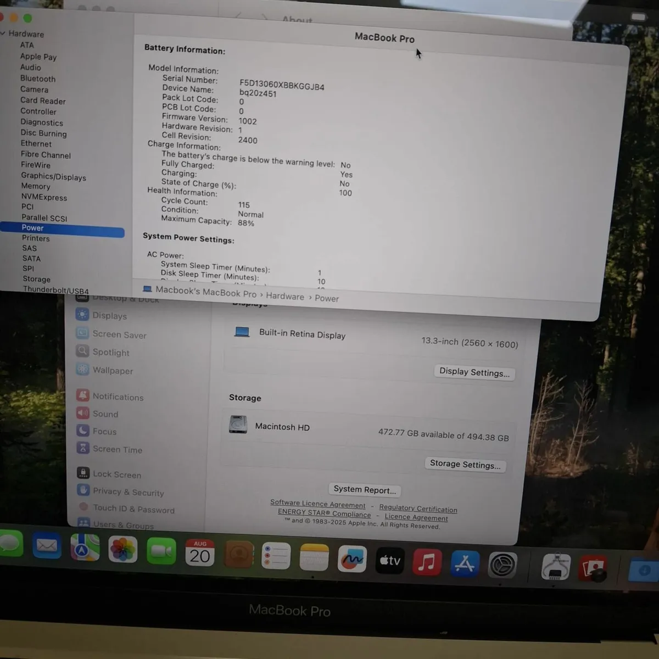This screenshot has height=659, width=659.
Task: Open System Report button
Action: tap(365, 489)
